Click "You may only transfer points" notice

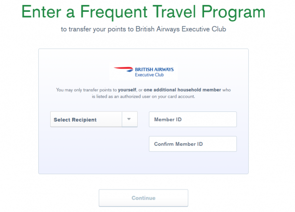86,90
